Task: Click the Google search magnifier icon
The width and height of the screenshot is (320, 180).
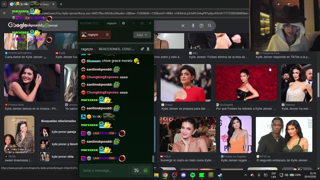Action: click(x=210, y=25)
